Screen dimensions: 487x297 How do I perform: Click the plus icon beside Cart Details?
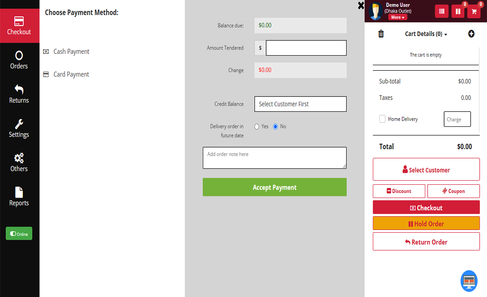[x=471, y=34]
